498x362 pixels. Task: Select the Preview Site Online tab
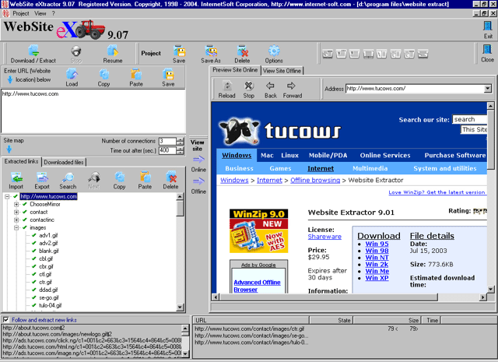coord(235,70)
